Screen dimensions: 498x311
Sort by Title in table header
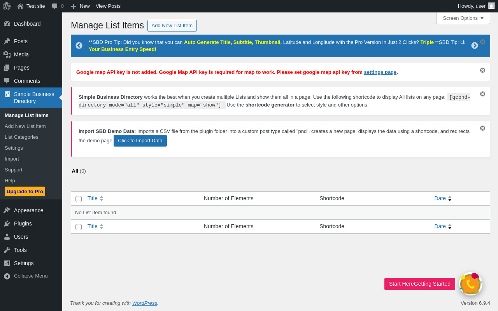click(95, 198)
